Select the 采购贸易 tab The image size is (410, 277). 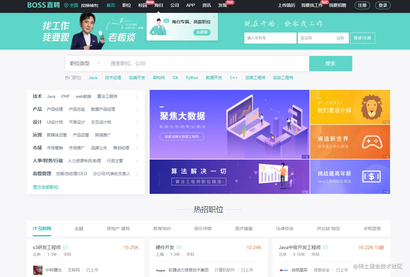[x=372, y=229]
